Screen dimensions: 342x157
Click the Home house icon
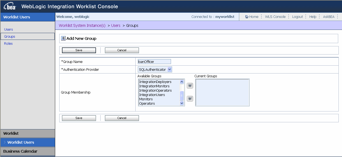(247, 17)
